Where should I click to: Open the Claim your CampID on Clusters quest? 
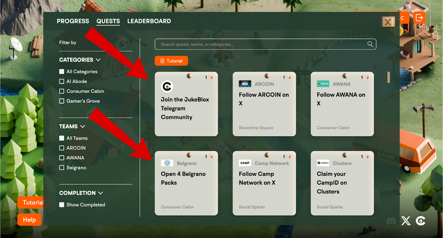click(342, 183)
